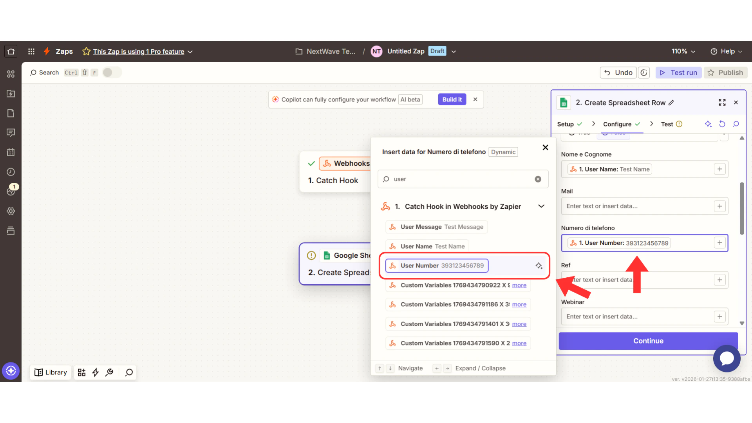This screenshot has width=752, height=423.
Task: Collapse Catch Hook in Webhooks section
Action: pos(541,206)
